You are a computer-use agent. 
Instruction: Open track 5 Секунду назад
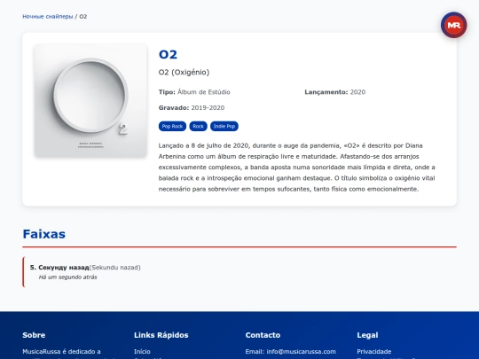pos(239,272)
